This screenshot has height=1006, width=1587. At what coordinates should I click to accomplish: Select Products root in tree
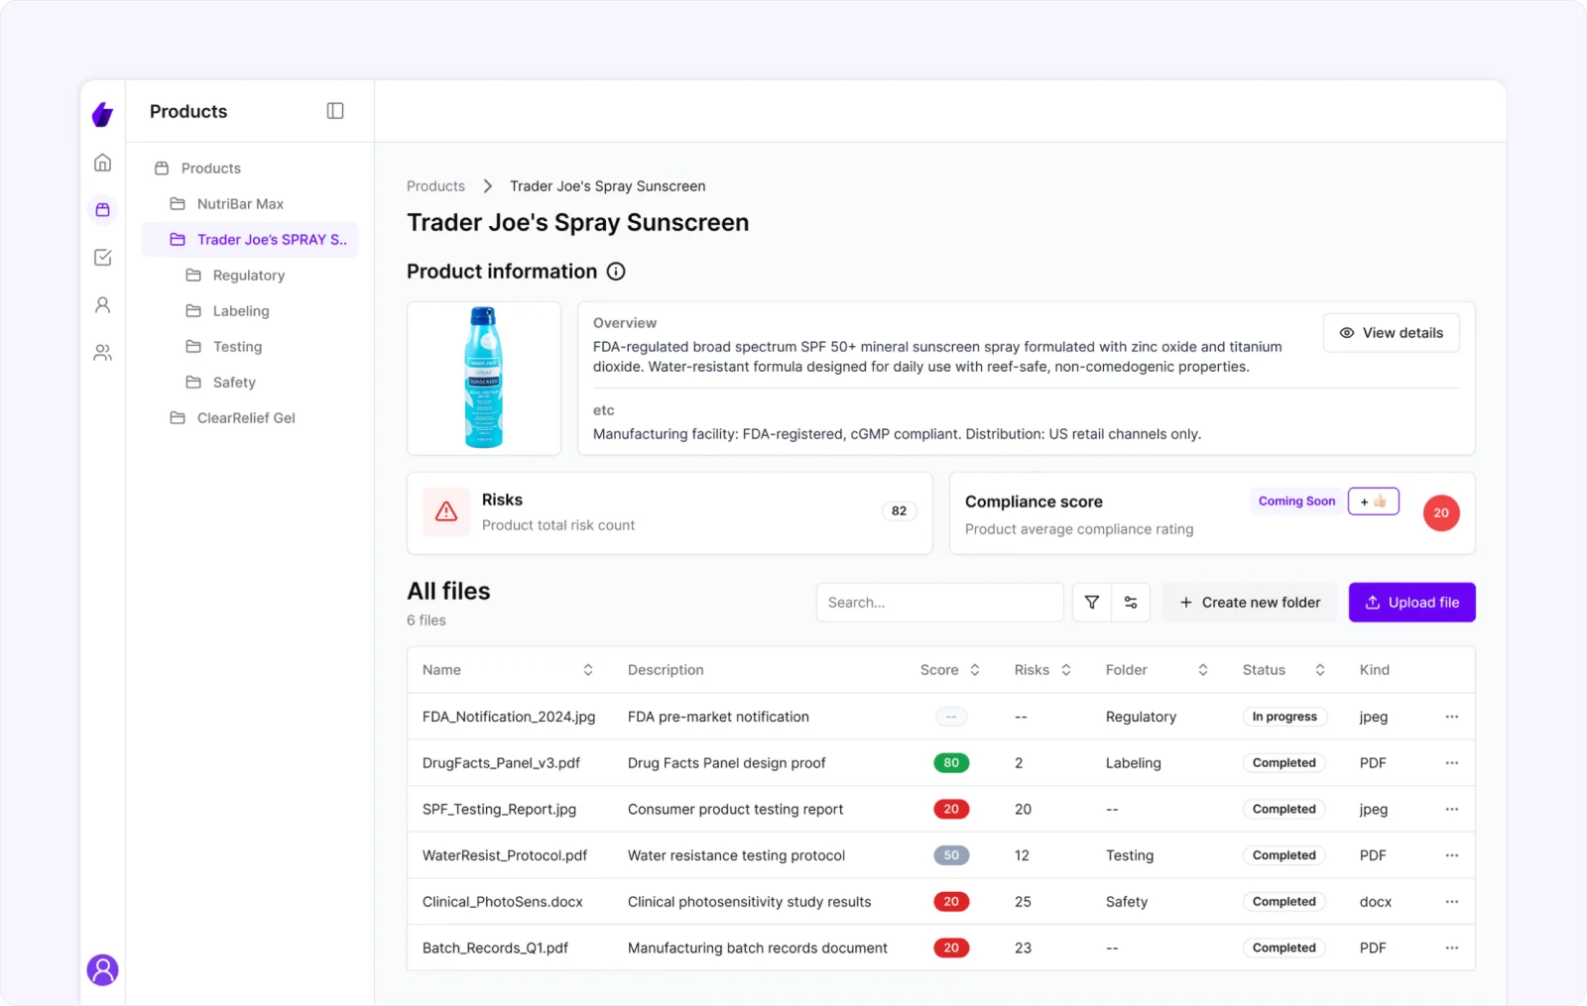[250, 168]
